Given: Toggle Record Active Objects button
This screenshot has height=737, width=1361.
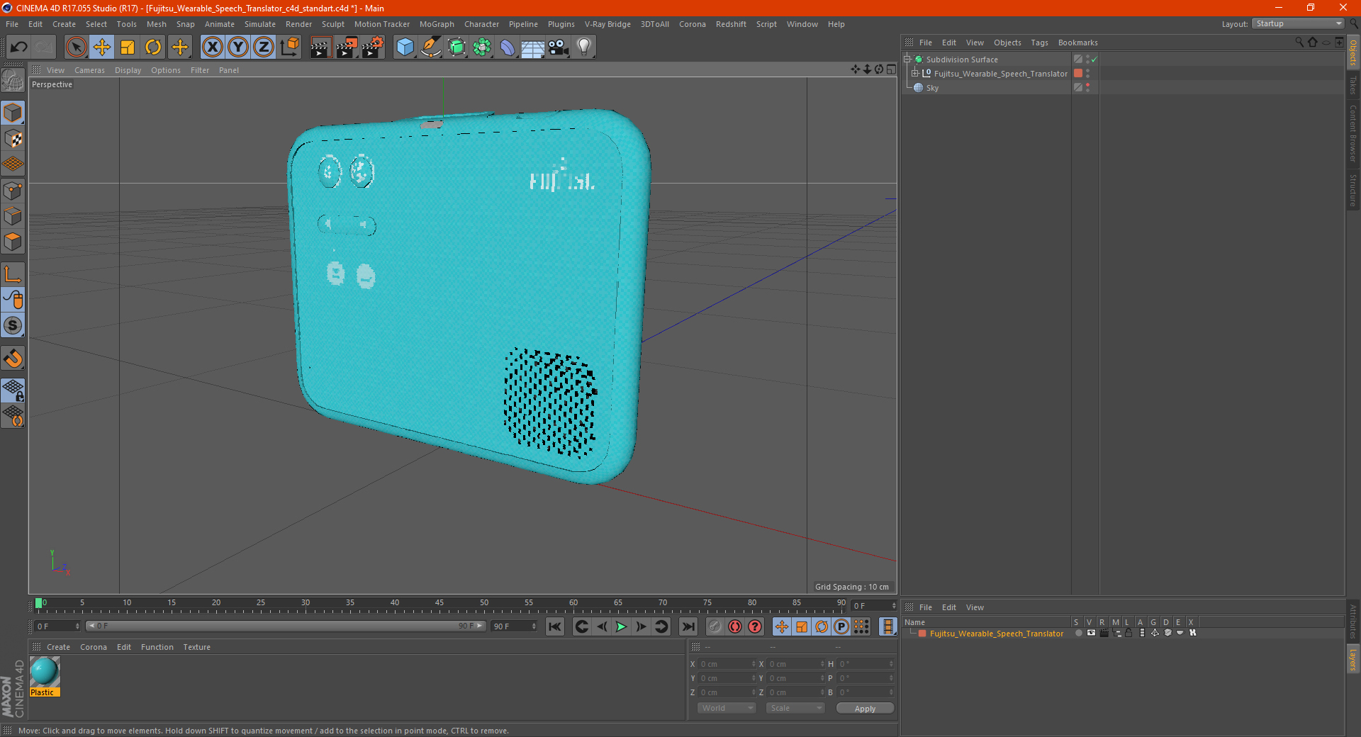Looking at the screenshot, I should coord(715,626).
